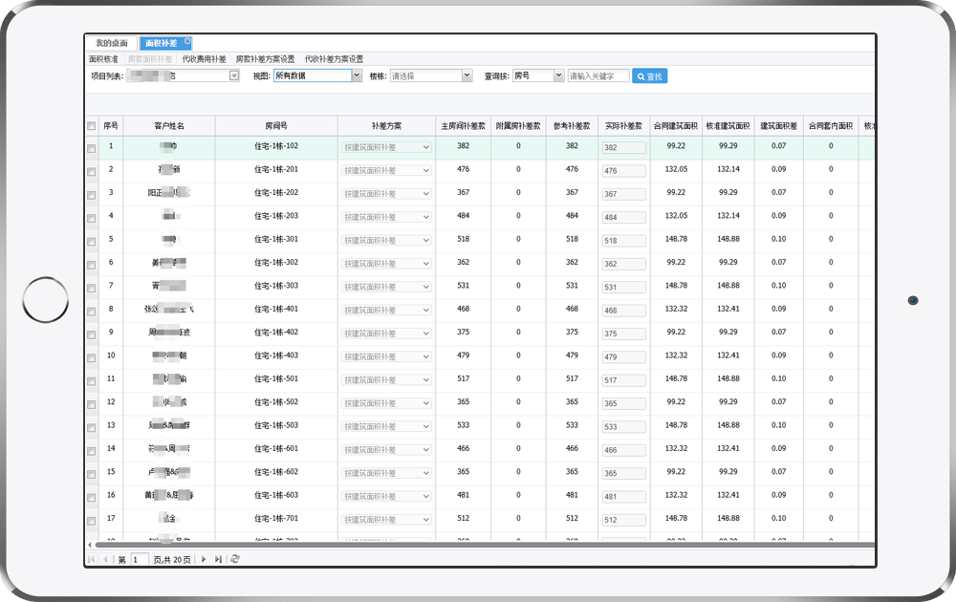Click the 附属房补差款 column header
This screenshot has width=956, height=602.
pyautogui.click(x=518, y=126)
